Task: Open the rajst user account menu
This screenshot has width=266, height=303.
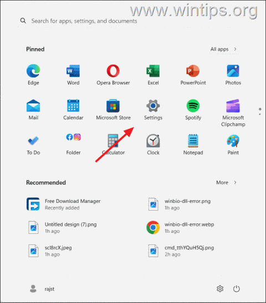Action: pos(42,289)
